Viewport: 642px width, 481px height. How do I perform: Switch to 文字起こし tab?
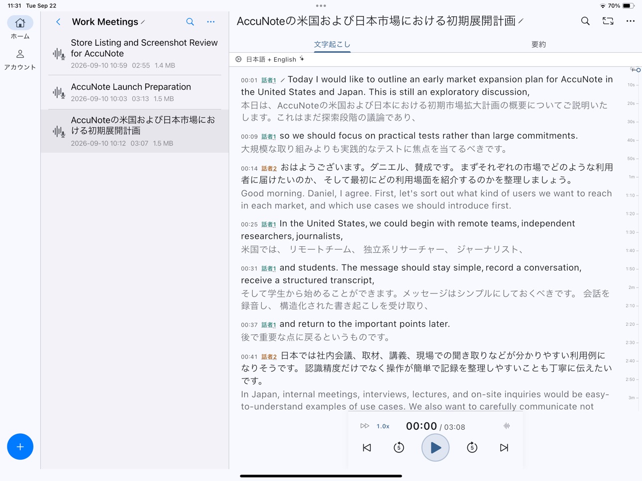coord(332,44)
